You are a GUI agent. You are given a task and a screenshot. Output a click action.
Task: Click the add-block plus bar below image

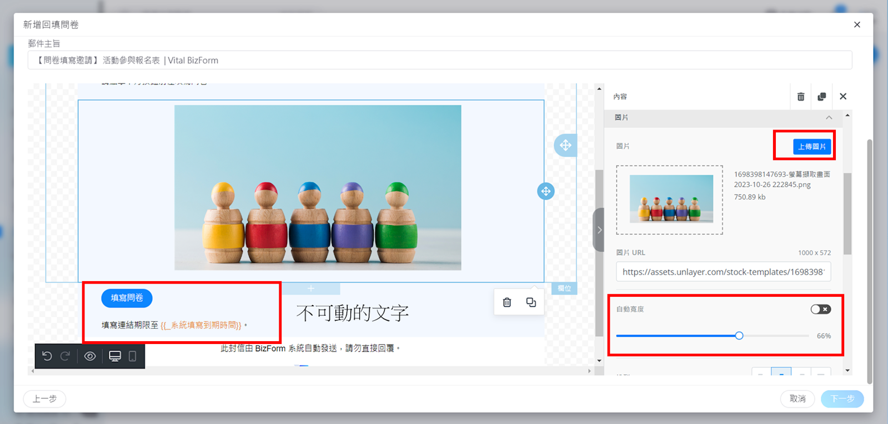pos(311,288)
